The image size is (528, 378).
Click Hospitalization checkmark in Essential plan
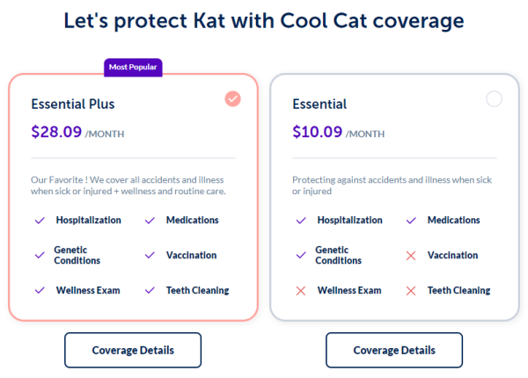click(x=300, y=221)
